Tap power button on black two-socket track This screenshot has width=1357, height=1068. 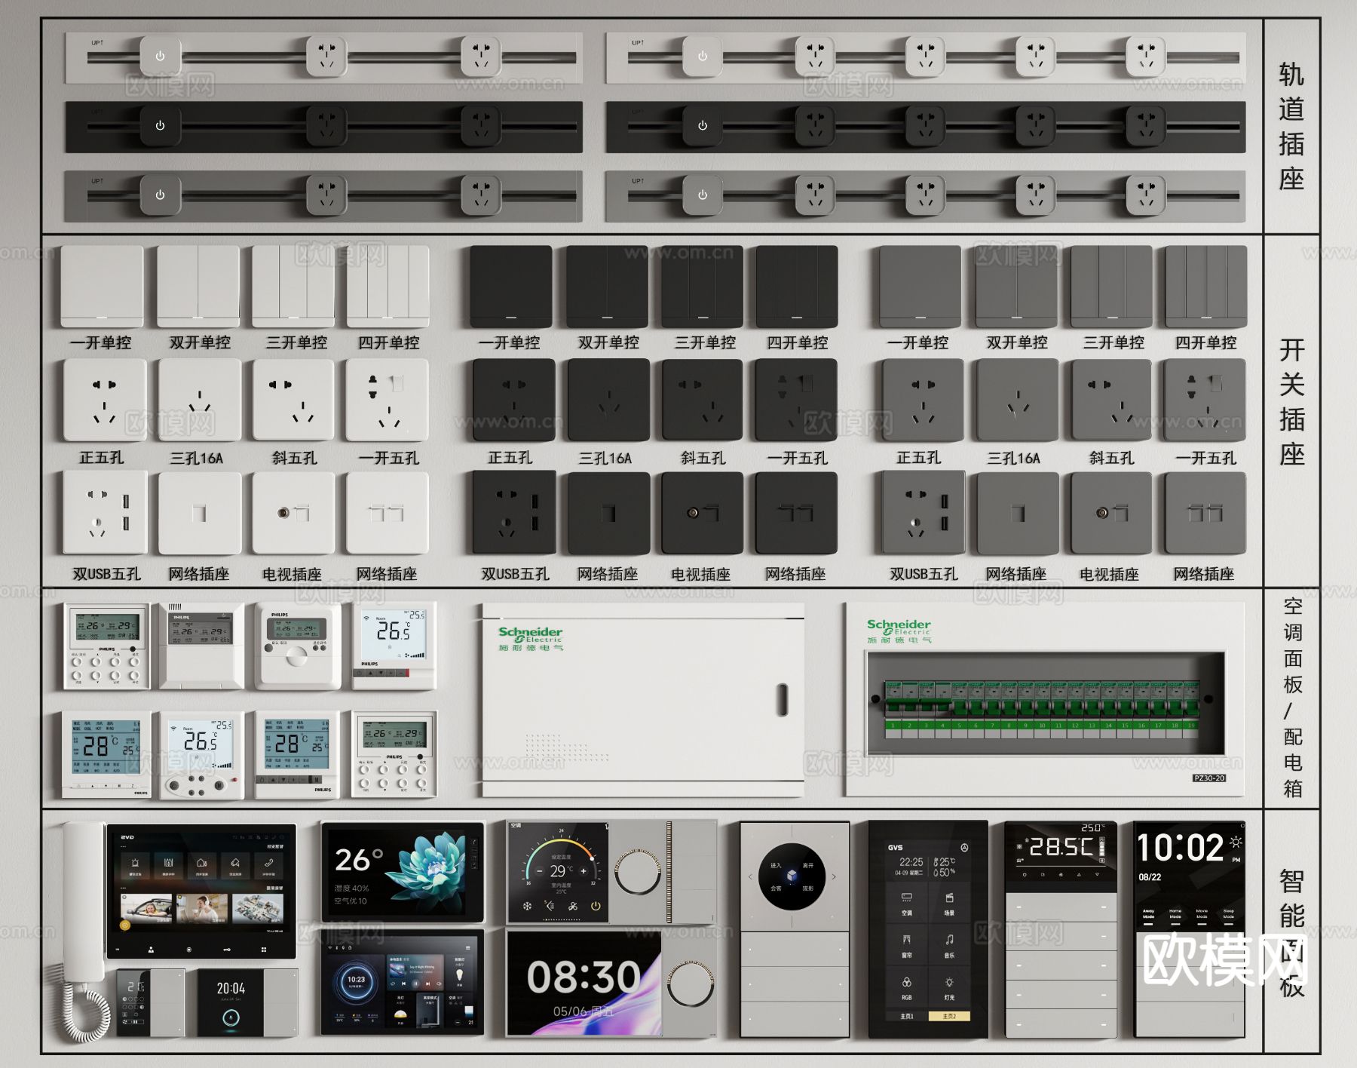[160, 126]
